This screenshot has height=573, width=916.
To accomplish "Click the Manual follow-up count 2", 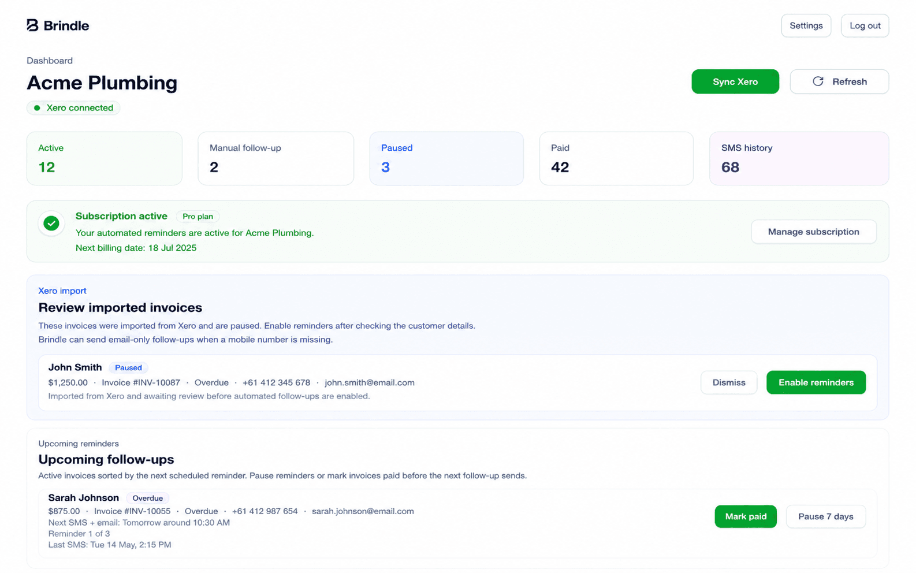I will pos(214,168).
